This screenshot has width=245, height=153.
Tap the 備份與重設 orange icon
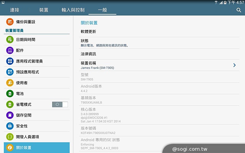click(x=10, y=22)
